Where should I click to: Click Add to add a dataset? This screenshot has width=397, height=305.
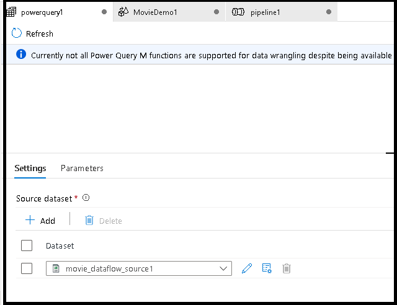(x=40, y=220)
